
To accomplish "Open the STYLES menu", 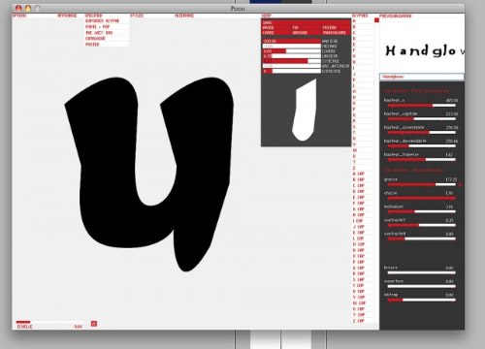I will point(137,16).
